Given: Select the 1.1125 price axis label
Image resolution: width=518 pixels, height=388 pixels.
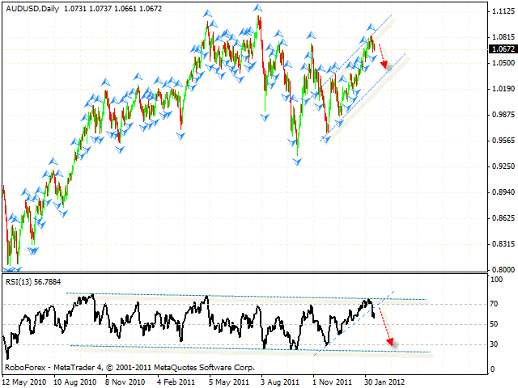Looking at the screenshot, I should pos(501,11).
